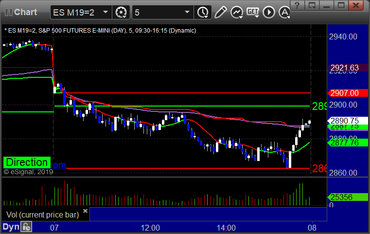Select the 2877.76 green price marker
Viewport: 370px width, 234px height.
coord(348,143)
